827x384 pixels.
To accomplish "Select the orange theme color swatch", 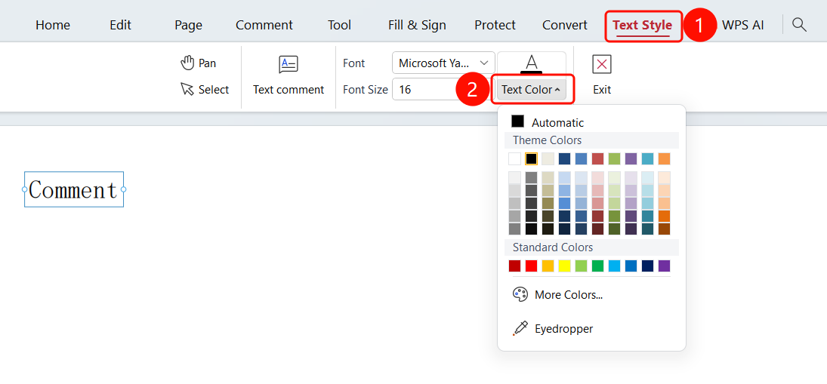I will [x=664, y=158].
